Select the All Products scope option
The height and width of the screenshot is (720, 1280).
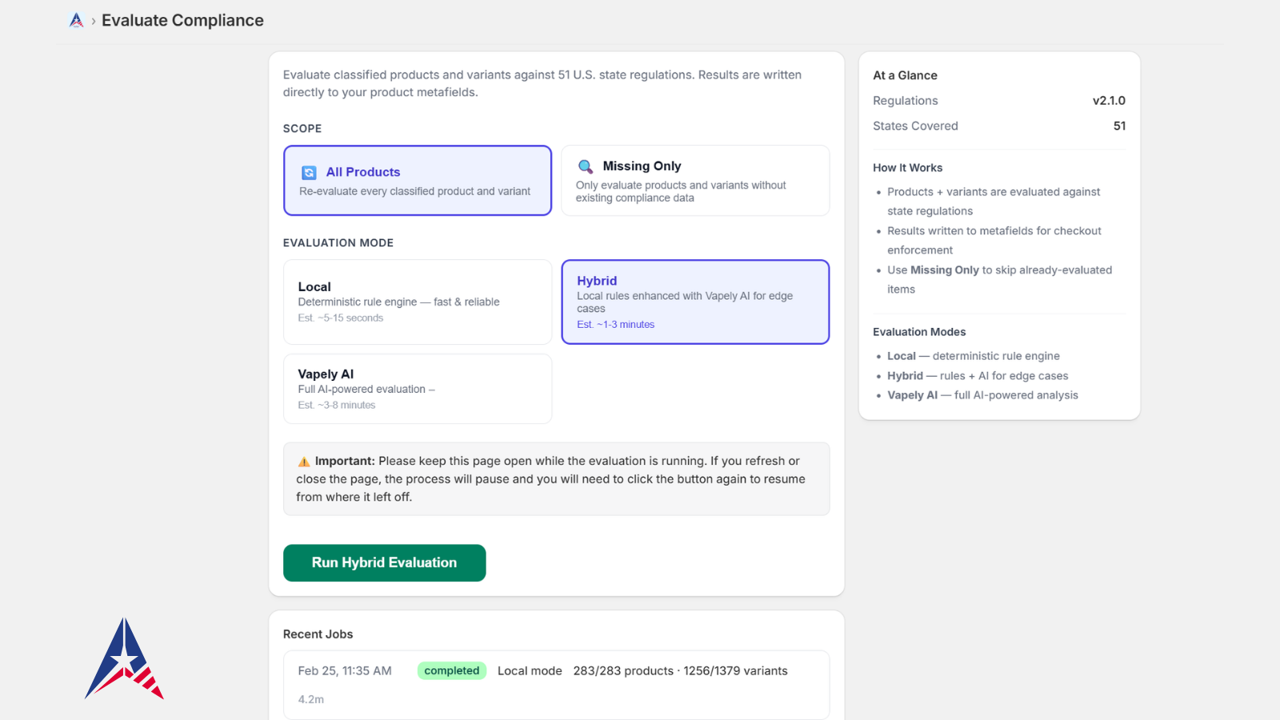(417, 181)
